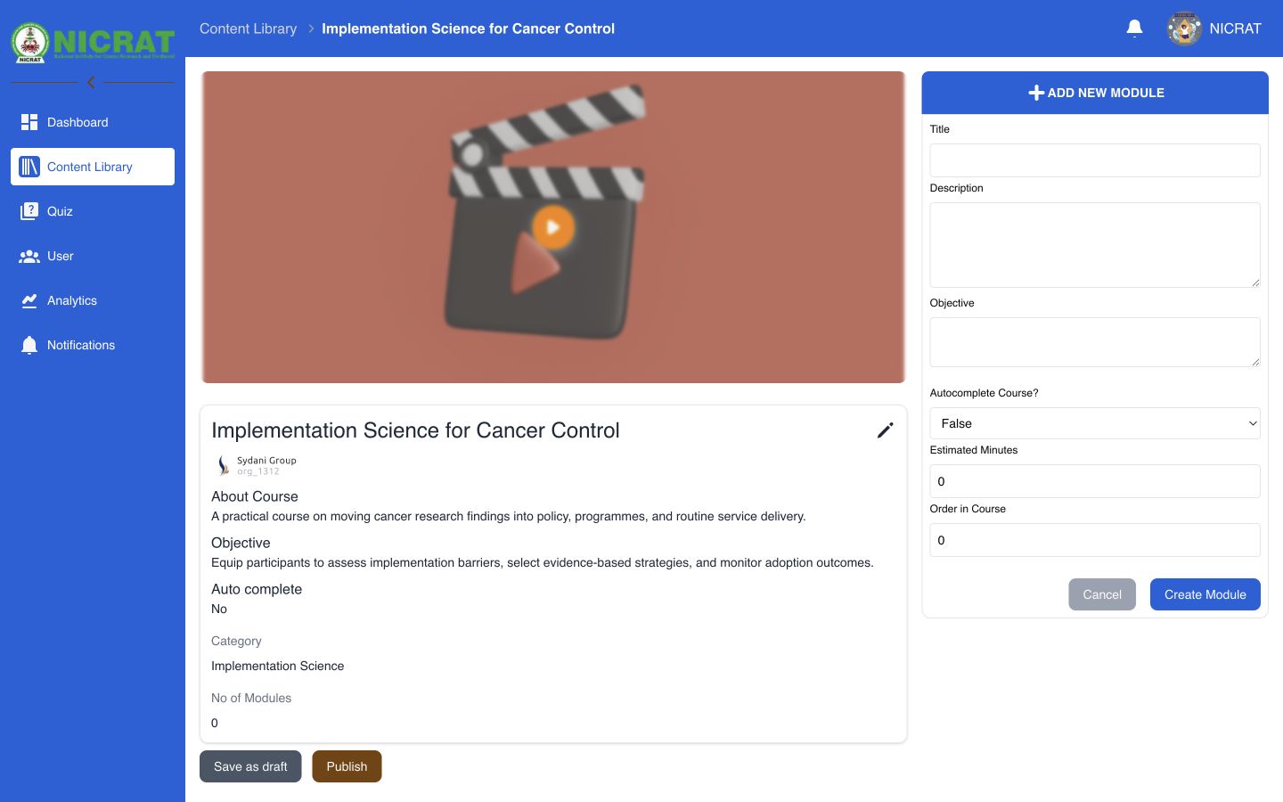Open Notifications from the sidebar
The height and width of the screenshot is (802, 1283).
(x=93, y=345)
